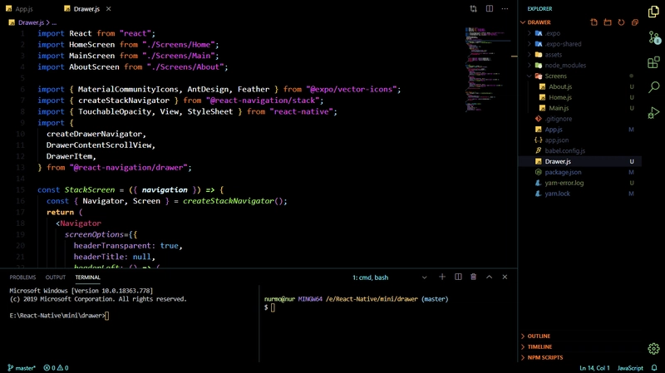Switch to the App.js editor tab
Image resolution: width=665 pixels, height=373 pixels.
click(24, 8)
